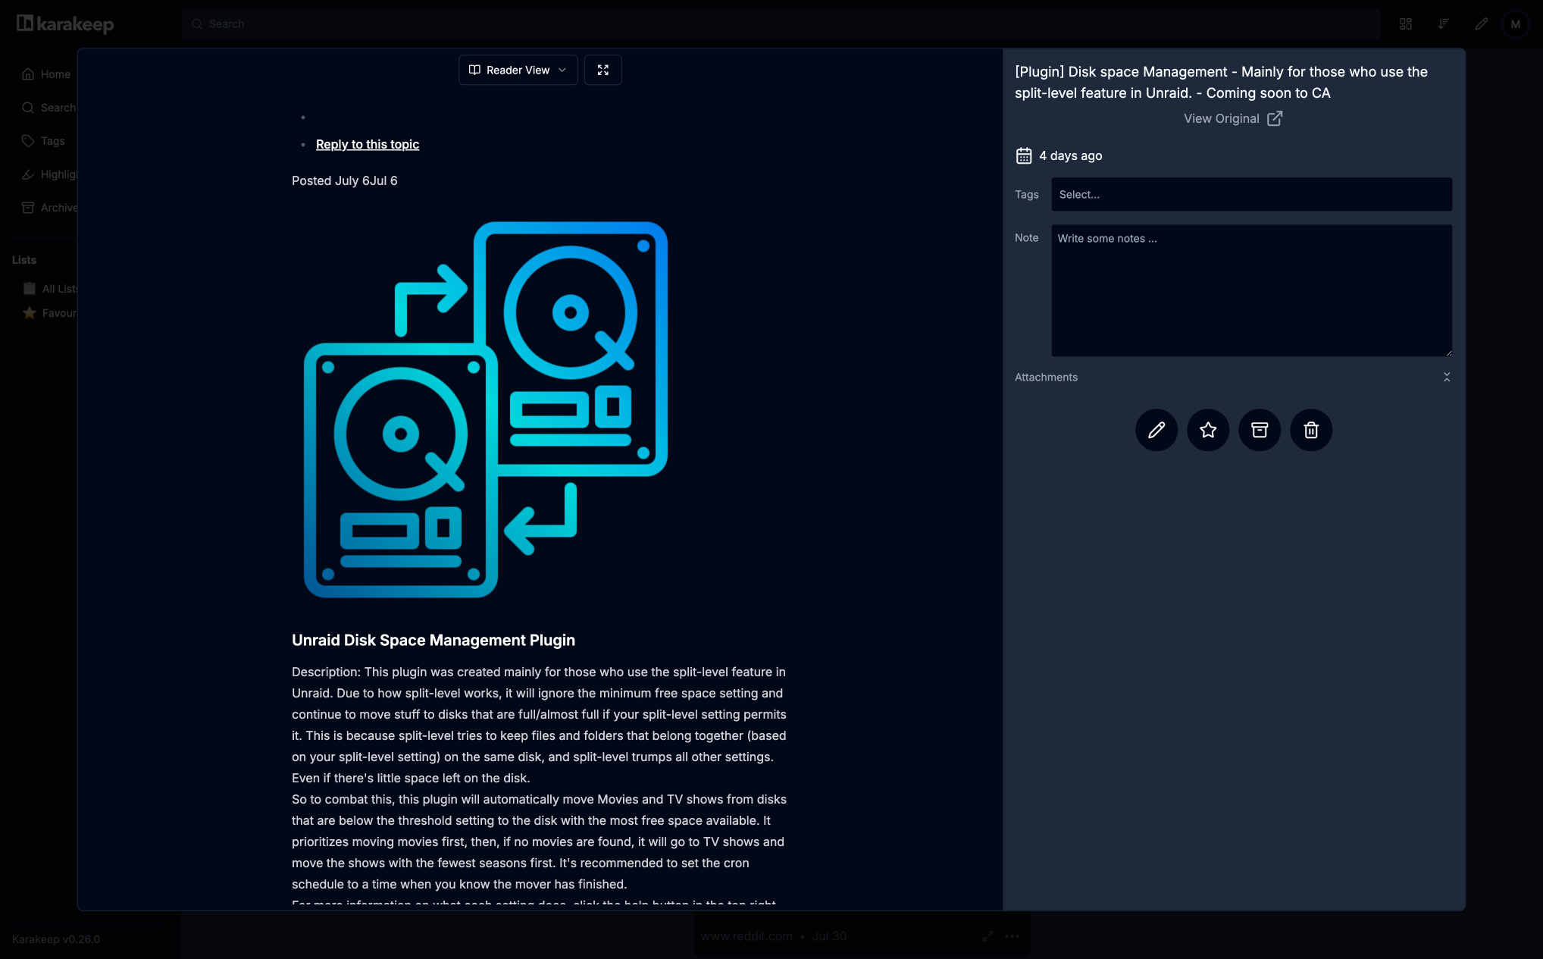Open the user profile avatar M
1543x959 pixels.
click(1516, 24)
